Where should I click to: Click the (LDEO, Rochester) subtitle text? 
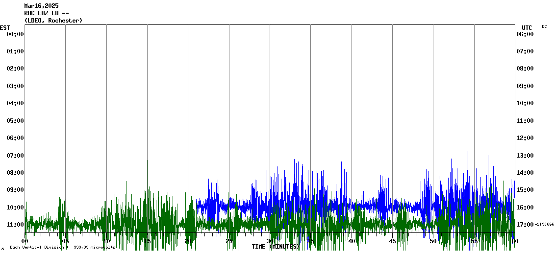53,21
